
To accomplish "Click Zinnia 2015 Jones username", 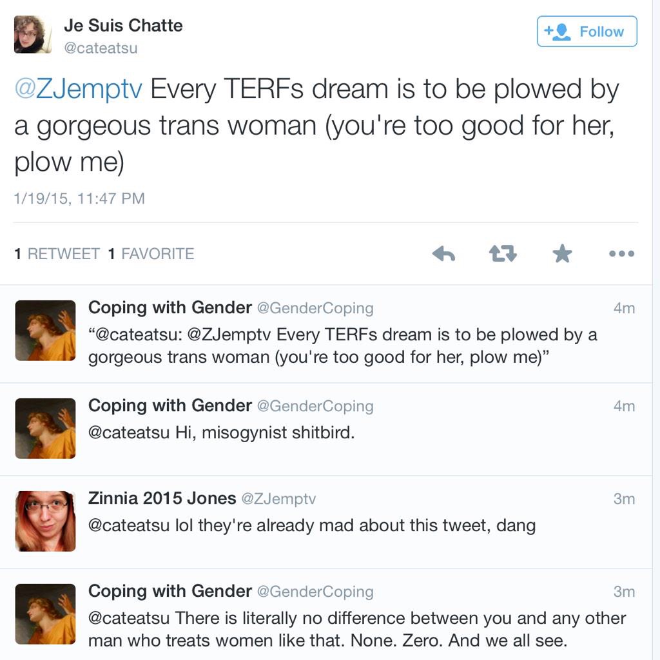I will pyautogui.click(x=162, y=498).
